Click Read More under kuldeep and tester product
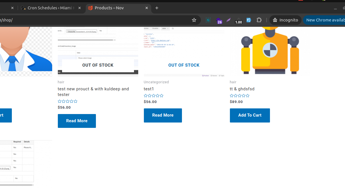The image size is (345, 188). (77, 121)
